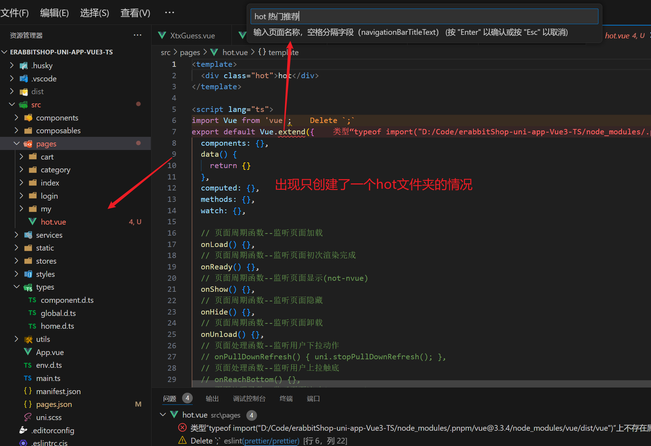Click the styles folder icon
Viewport: 651px width, 446px height.
[x=28, y=274]
